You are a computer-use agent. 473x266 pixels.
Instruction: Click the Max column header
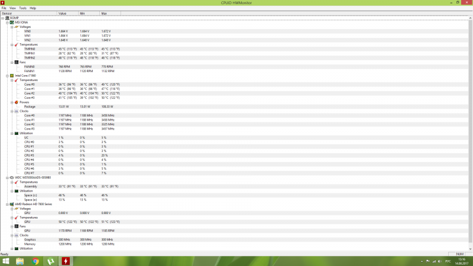[x=111, y=14]
